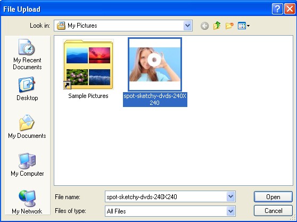Image resolution: width=297 pixels, height=222 pixels.
Task: Open My Recent Documents shortcut
Action: (x=27, y=54)
